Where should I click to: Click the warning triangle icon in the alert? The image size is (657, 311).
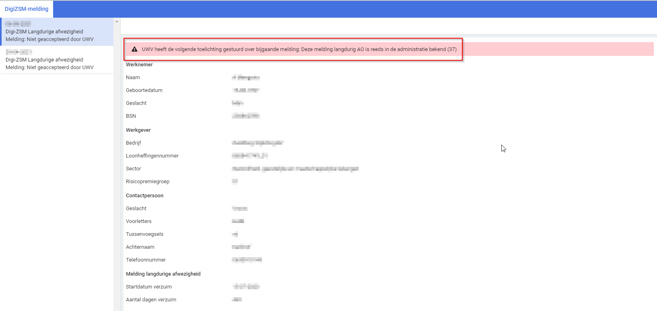tap(134, 49)
